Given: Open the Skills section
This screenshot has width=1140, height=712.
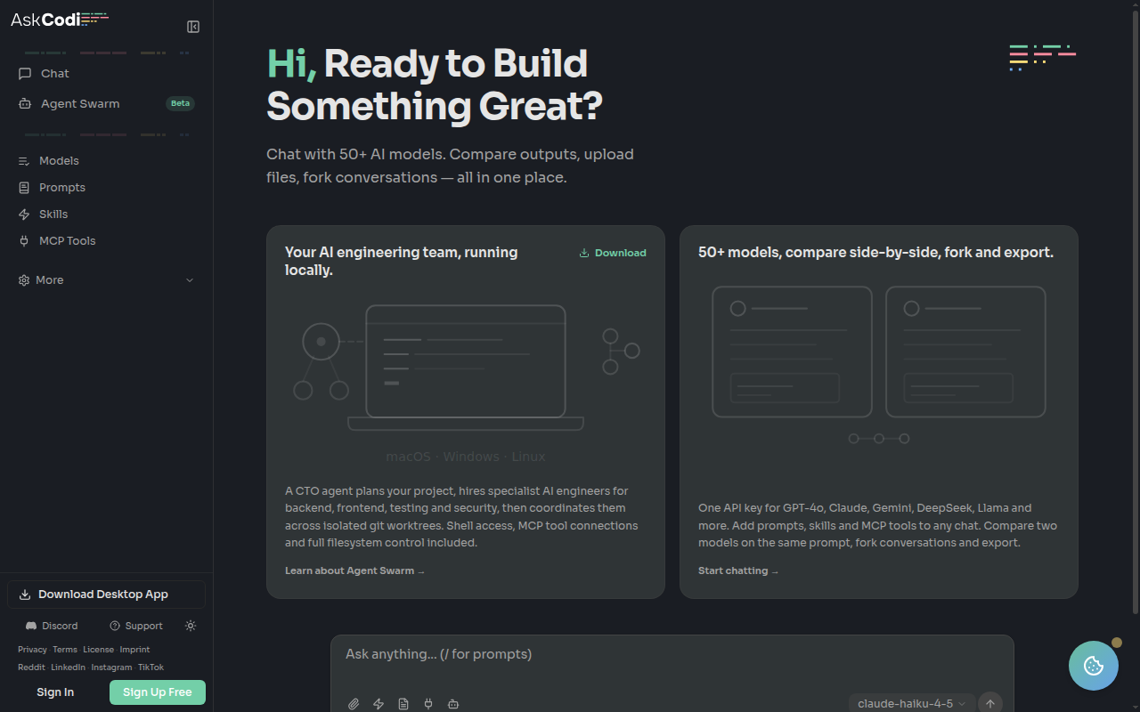Looking at the screenshot, I should coord(107,214).
